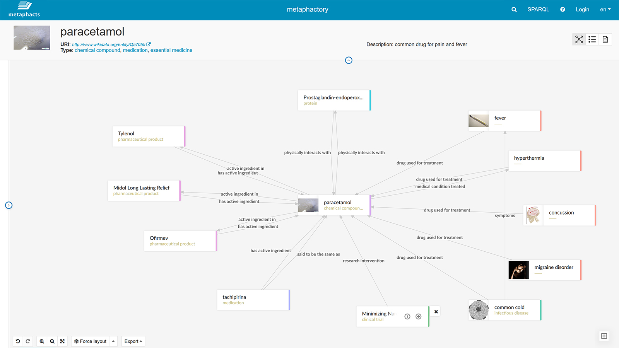Click the 'symptoms' edge label
Image resolution: width=619 pixels, height=348 pixels.
tap(505, 216)
